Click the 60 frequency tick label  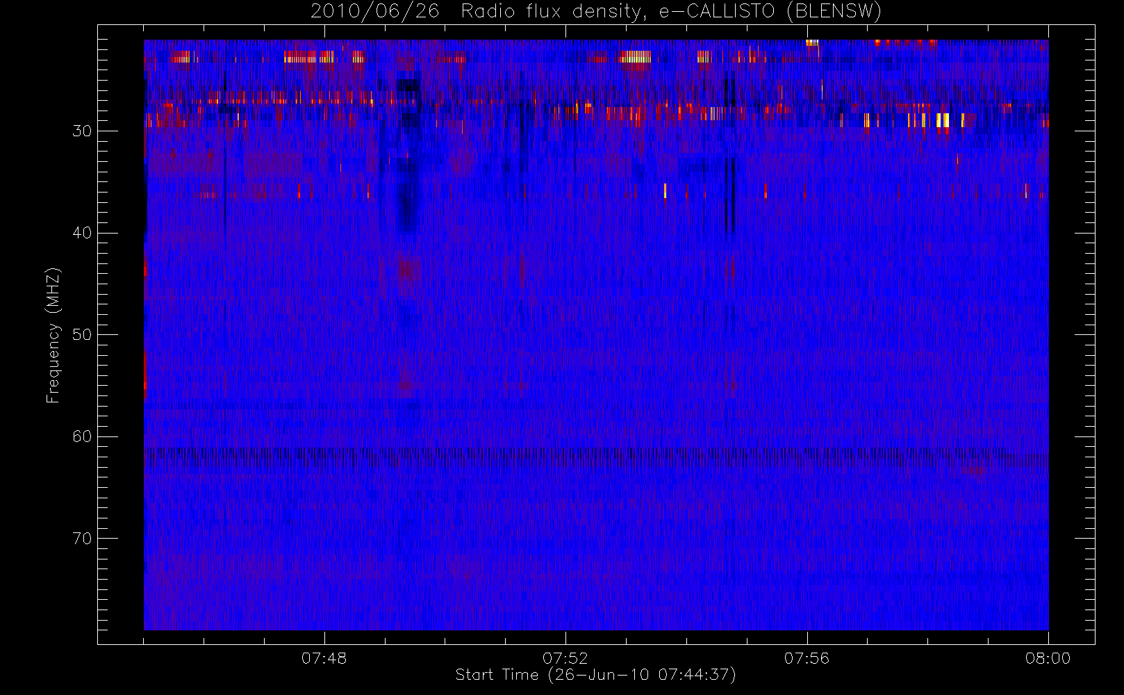coord(82,436)
